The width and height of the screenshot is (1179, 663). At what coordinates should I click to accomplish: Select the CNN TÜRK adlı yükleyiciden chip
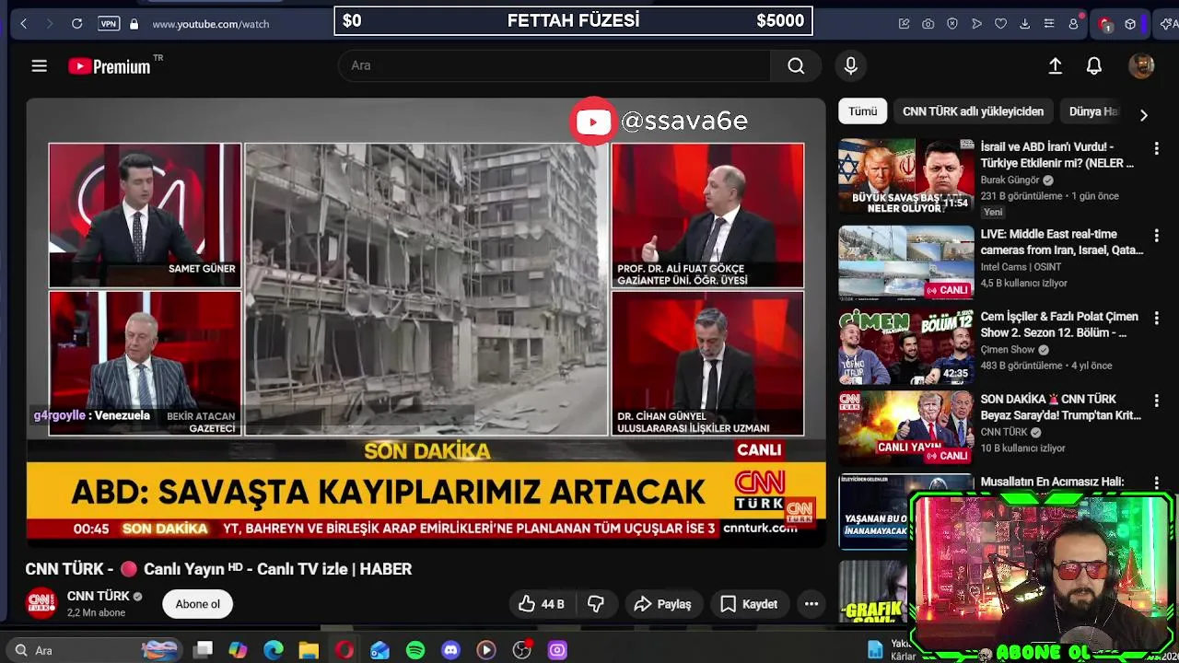coord(973,111)
